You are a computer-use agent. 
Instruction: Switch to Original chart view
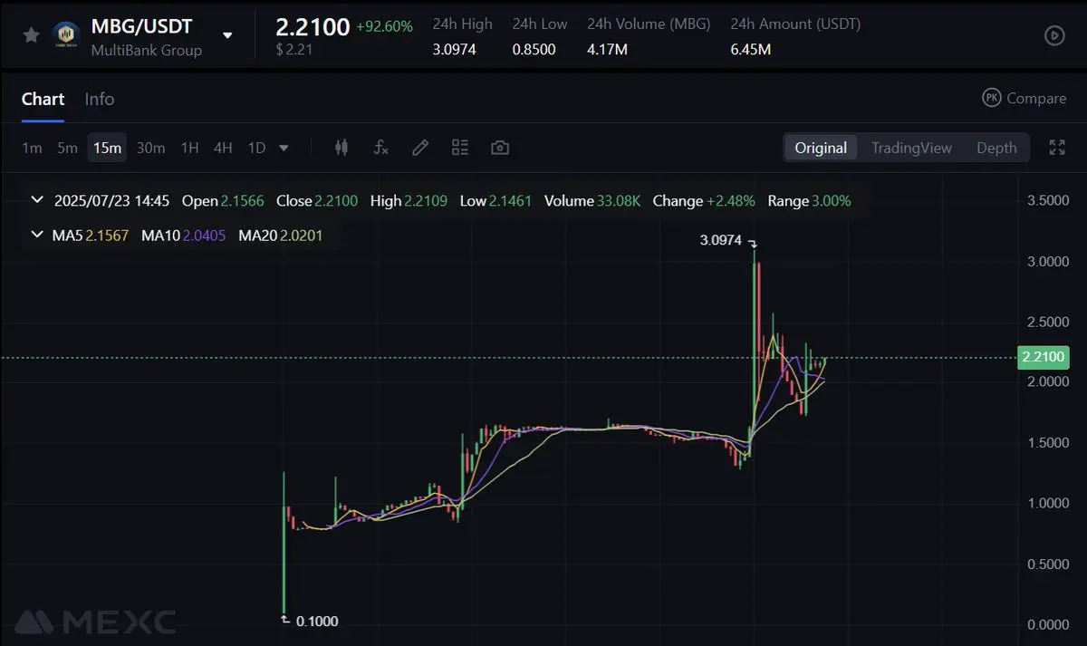(x=821, y=148)
